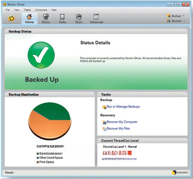193x179 pixels.
Task: Expand the Backup dropdown arrow
Action: click(183, 16)
